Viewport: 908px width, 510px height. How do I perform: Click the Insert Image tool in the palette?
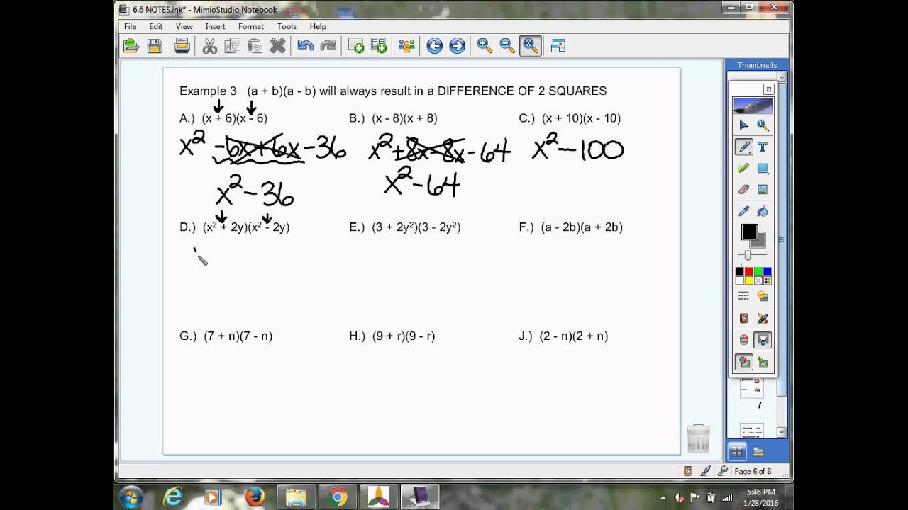pos(763,189)
